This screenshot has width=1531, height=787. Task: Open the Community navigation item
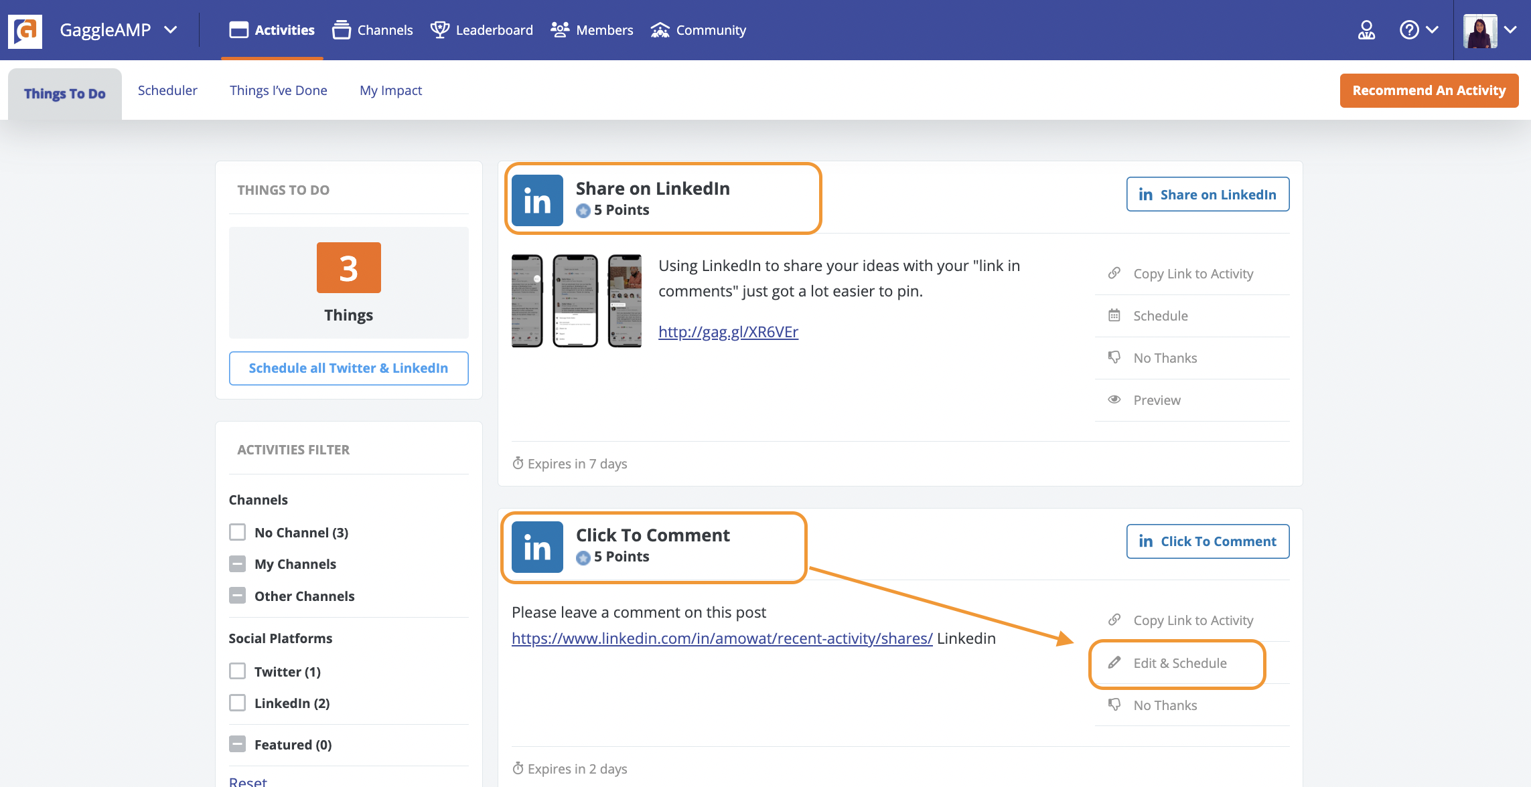698,30
